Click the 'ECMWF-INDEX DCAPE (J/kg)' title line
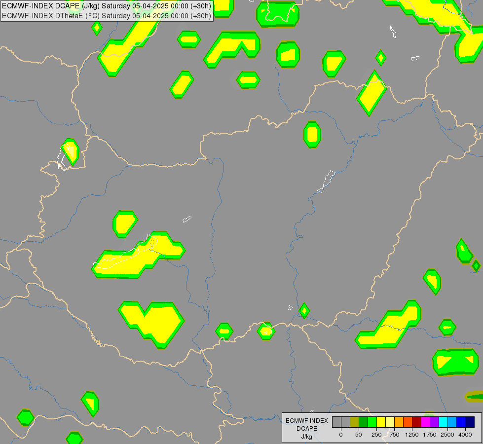 107,6
